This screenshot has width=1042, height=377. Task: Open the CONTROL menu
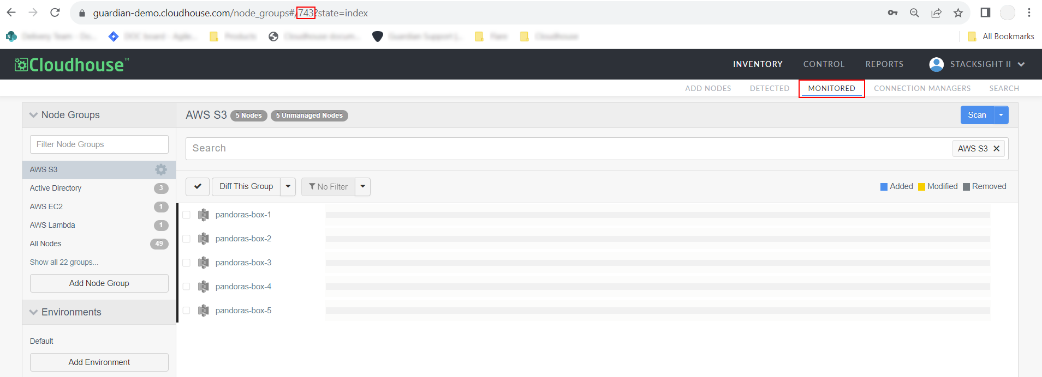[x=824, y=64]
